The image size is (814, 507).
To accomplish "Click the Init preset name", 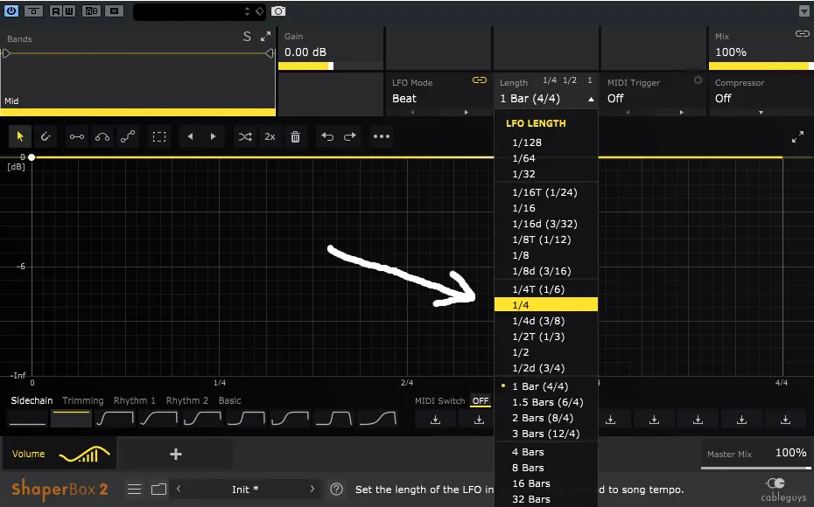I will (x=245, y=489).
